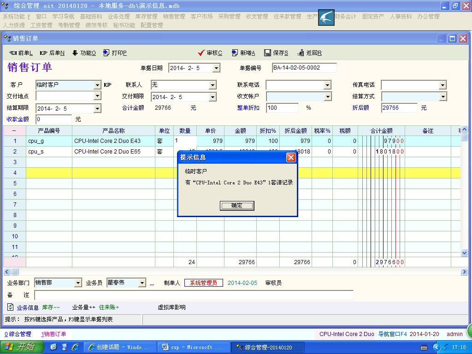Click the 审核 approve checkmark icon
The image size is (472, 354).
(x=201, y=53)
